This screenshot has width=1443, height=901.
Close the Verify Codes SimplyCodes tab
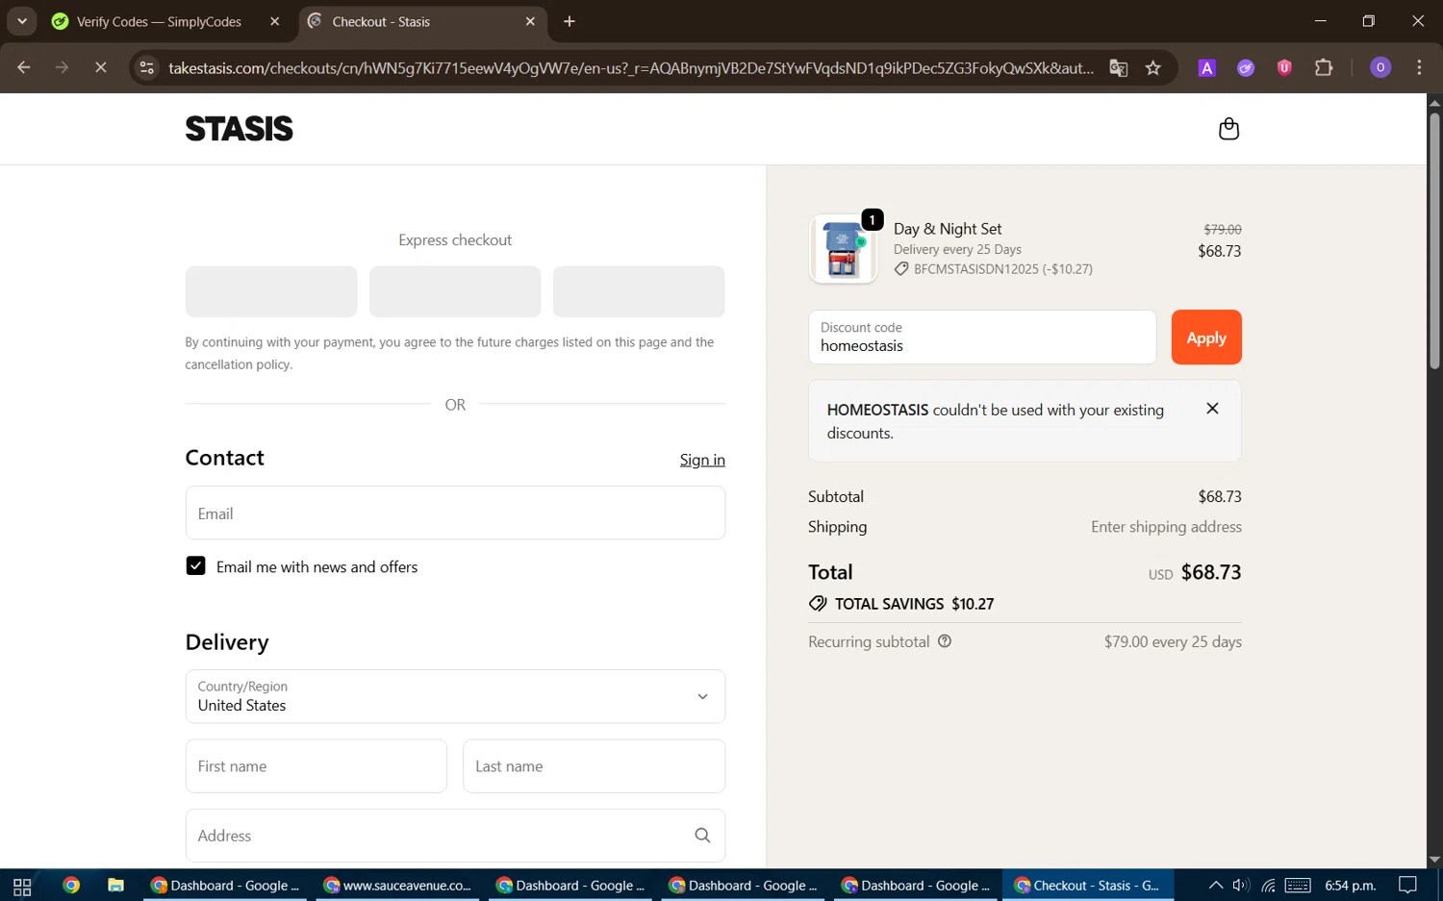[x=275, y=21]
